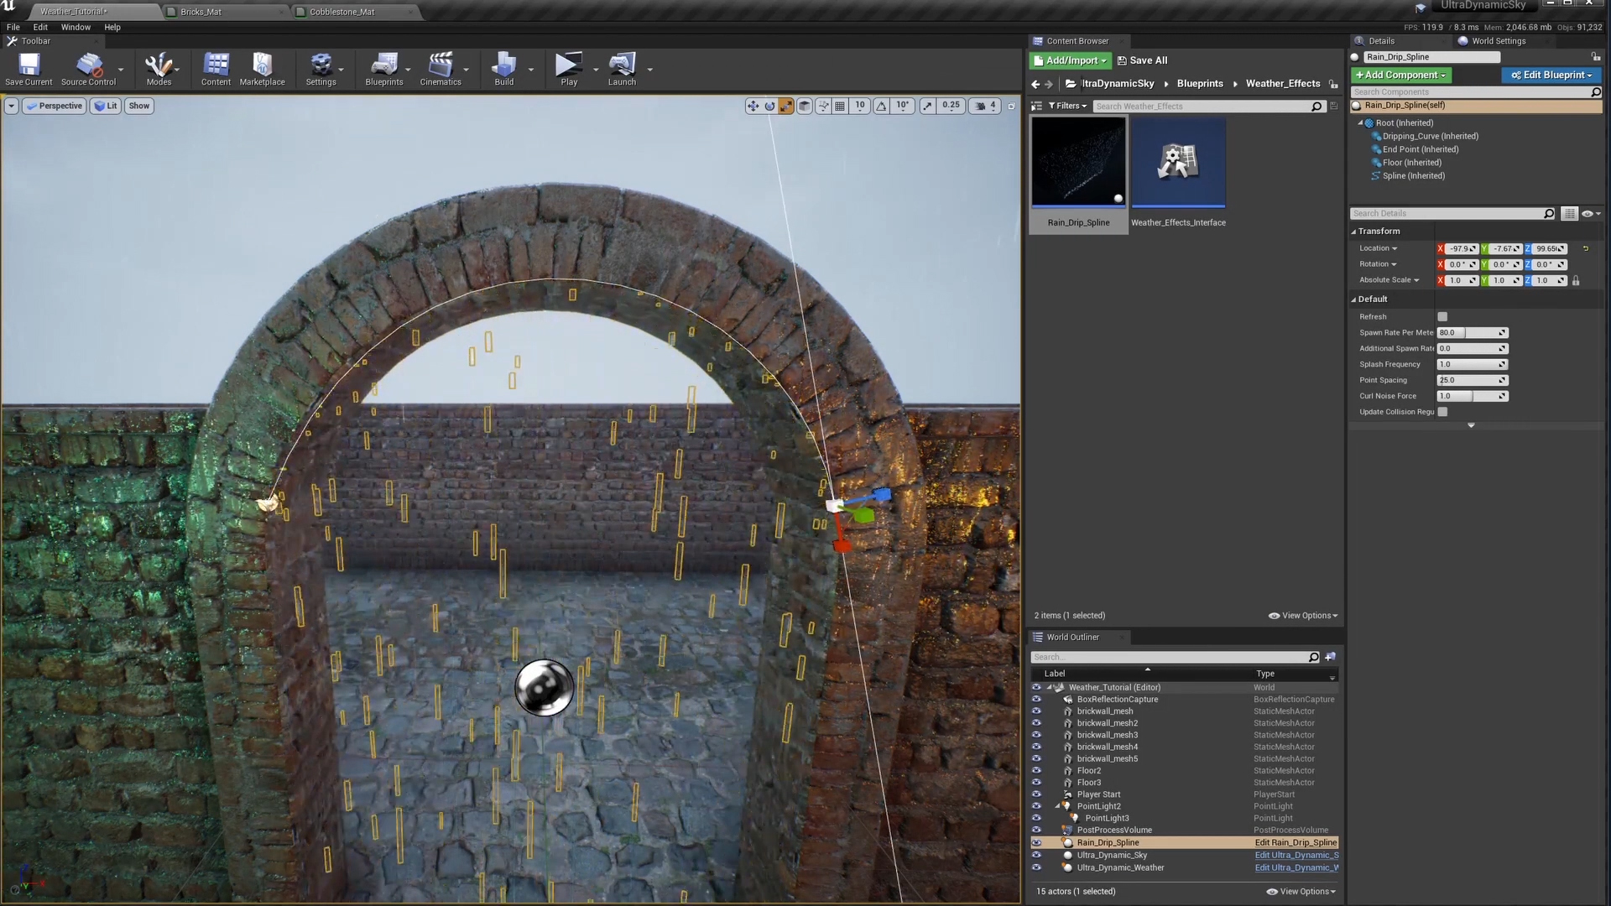1611x906 pixels.
Task: Open grid snap value 10 dropdown
Action: pyautogui.click(x=860, y=106)
